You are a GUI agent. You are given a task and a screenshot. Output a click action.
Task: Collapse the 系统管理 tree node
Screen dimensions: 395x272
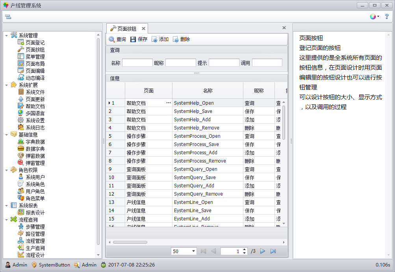[7, 35]
